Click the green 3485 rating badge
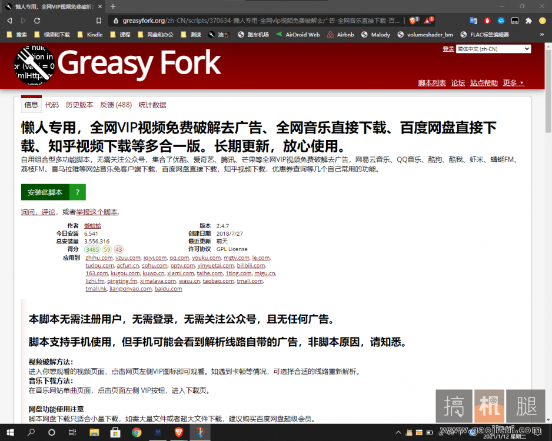 [x=92, y=249]
